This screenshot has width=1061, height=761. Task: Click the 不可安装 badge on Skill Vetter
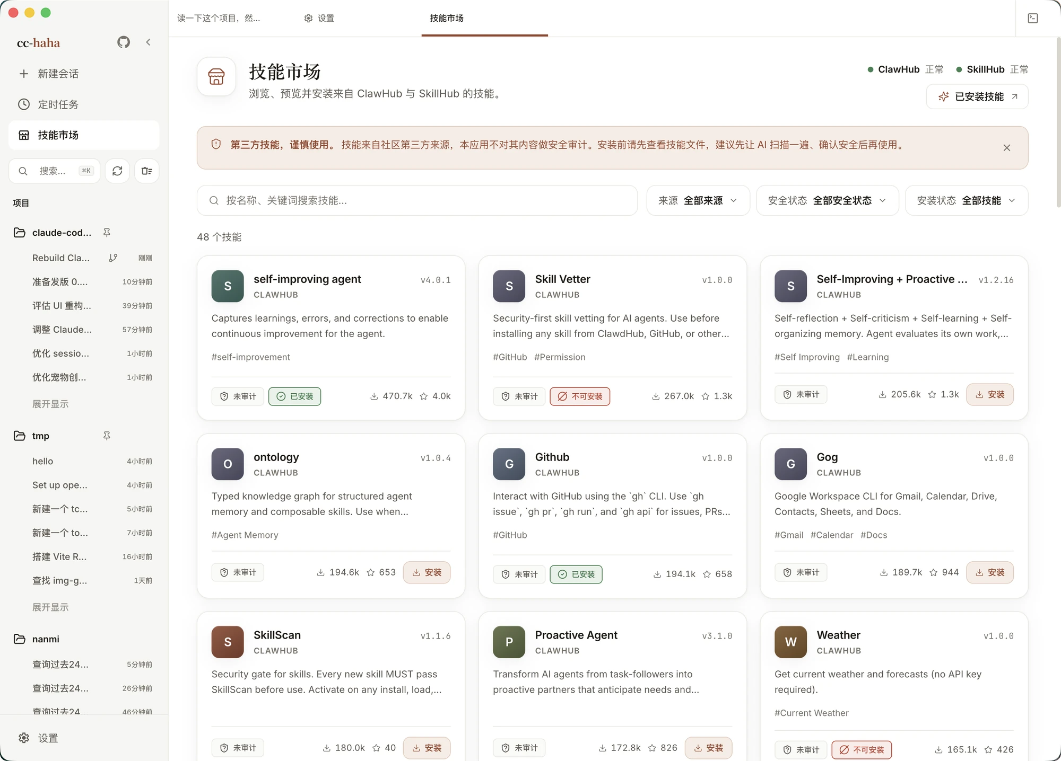tap(580, 396)
